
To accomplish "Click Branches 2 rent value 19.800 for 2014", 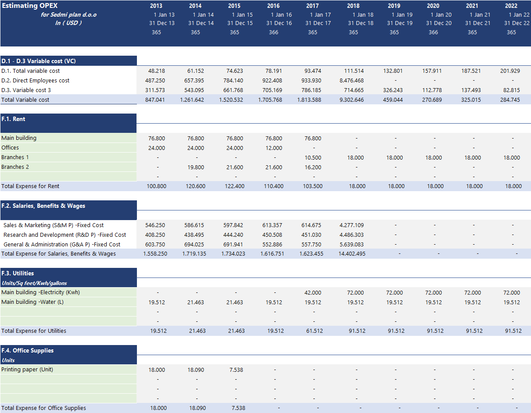I will pyautogui.click(x=196, y=167).
